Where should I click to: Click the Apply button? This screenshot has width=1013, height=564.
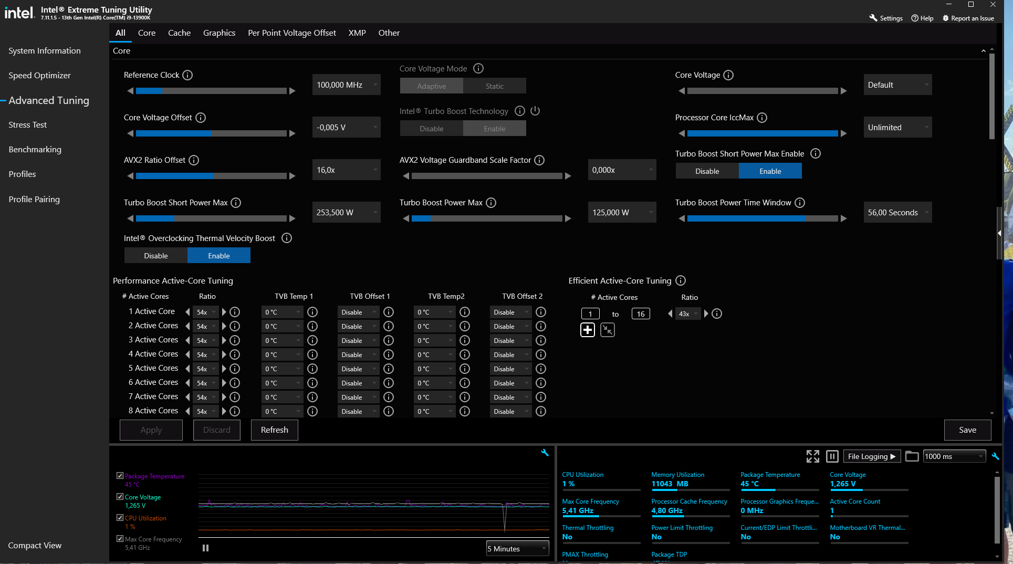(151, 430)
